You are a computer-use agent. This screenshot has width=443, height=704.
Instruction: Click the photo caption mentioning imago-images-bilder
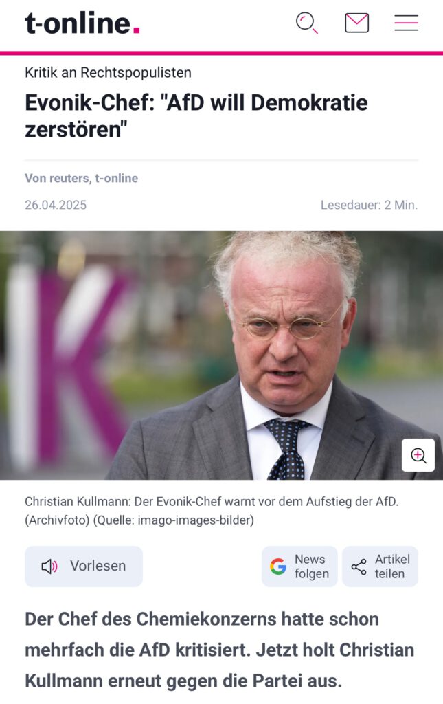212,511
